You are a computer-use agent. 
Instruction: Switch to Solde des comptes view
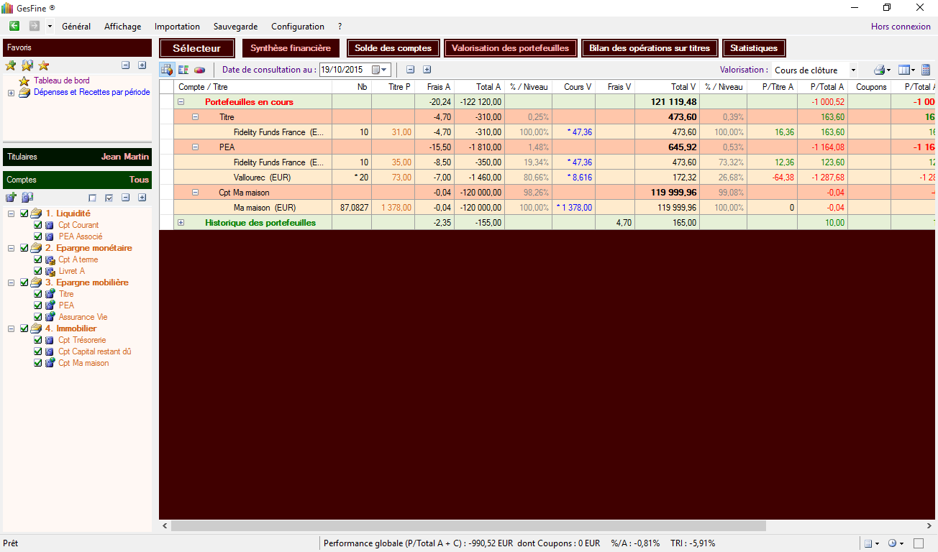pos(393,48)
